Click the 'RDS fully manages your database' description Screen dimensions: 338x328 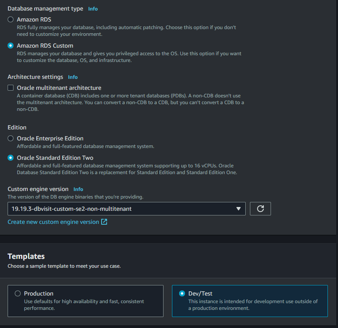(x=126, y=31)
